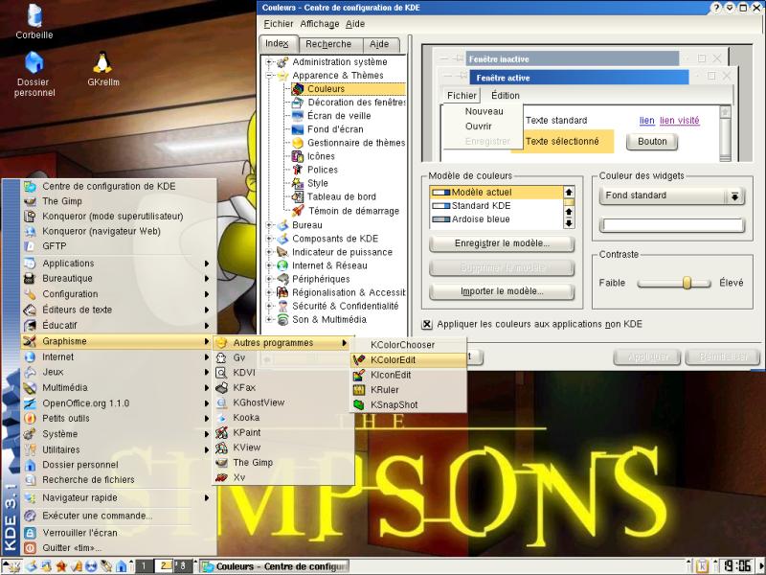Click the home folder icon on the panel
The width and height of the screenshot is (766, 575).
pos(122,566)
